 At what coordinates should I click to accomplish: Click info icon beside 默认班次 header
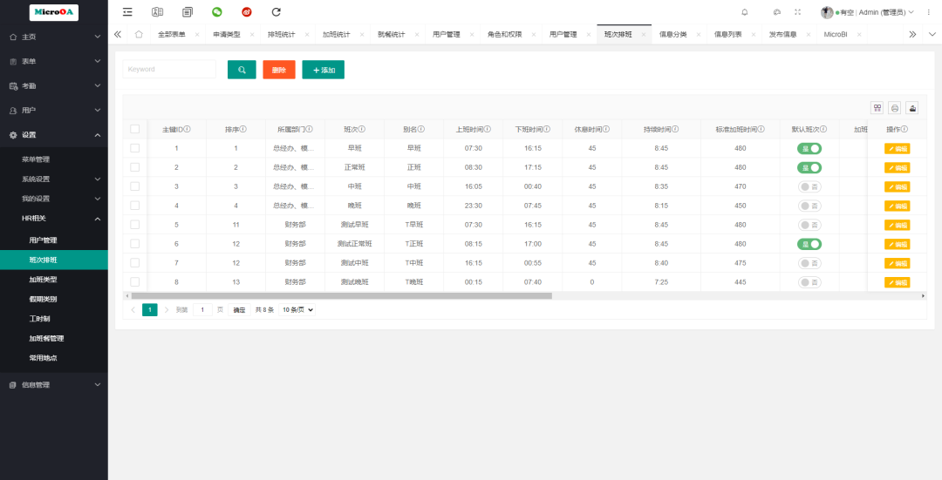tap(823, 129)
